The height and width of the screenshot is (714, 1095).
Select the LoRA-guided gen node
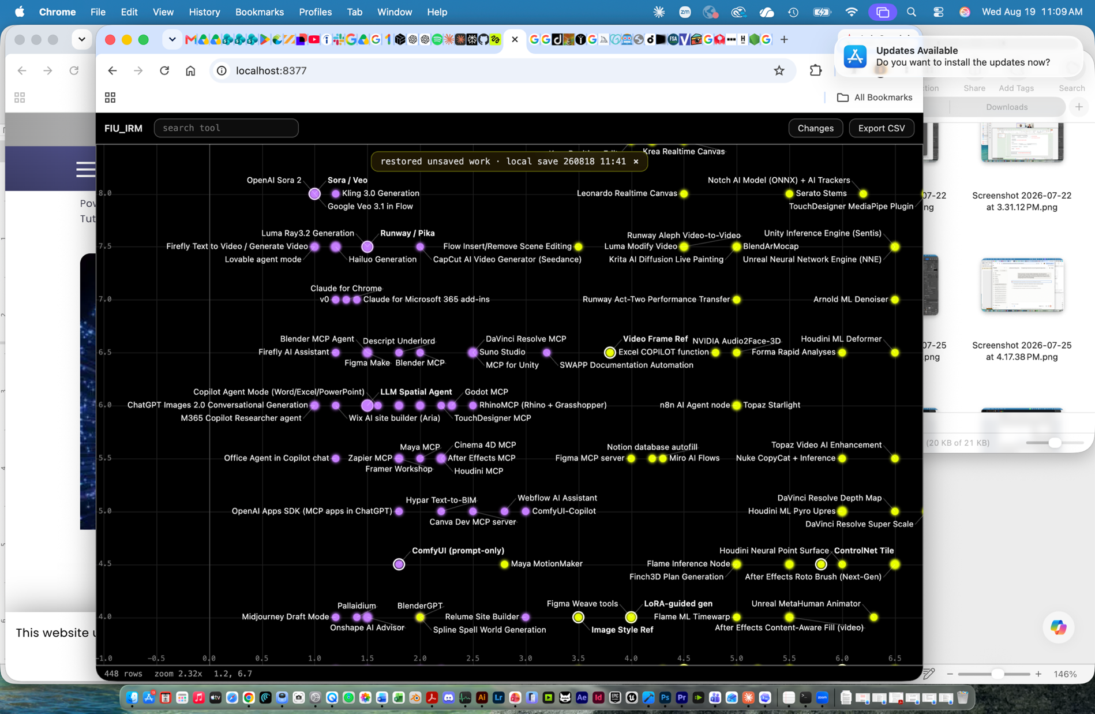[631, 617]
